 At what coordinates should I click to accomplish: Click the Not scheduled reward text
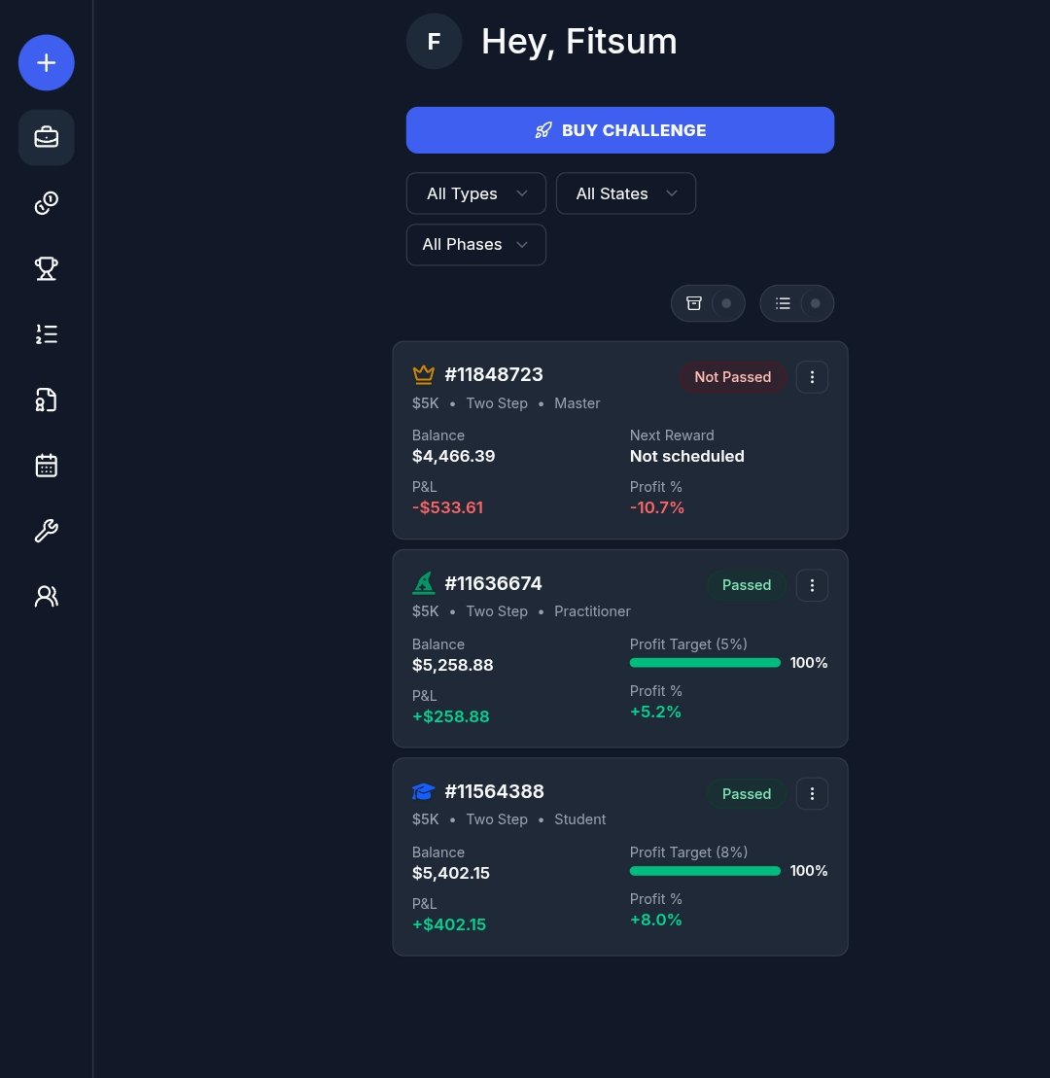(687, 456)
